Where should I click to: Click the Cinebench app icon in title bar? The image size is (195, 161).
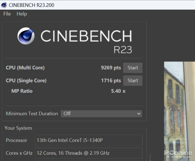4,5
